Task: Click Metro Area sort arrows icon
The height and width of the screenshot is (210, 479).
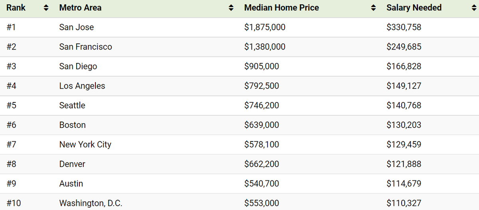Action: click(x=231, y=8)
